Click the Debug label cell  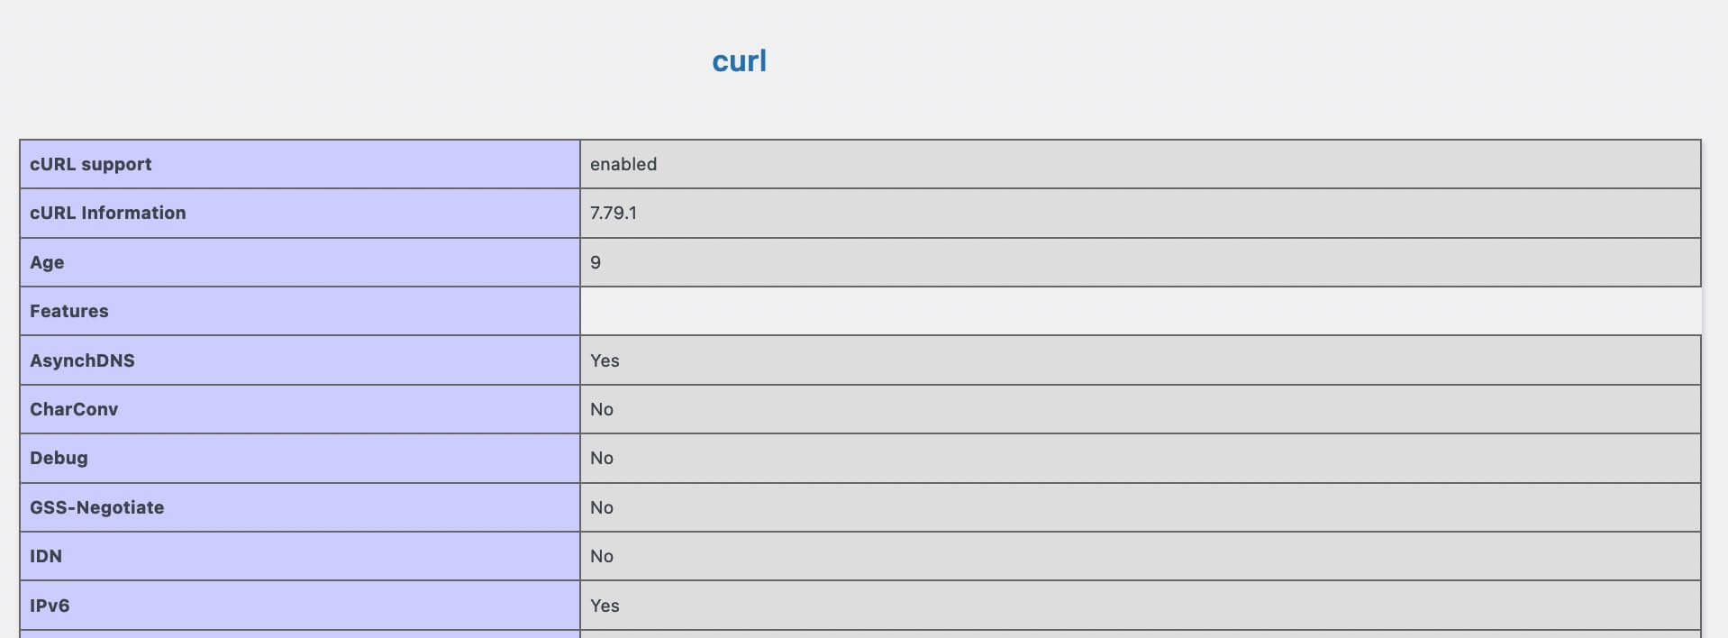pos(59,458)
